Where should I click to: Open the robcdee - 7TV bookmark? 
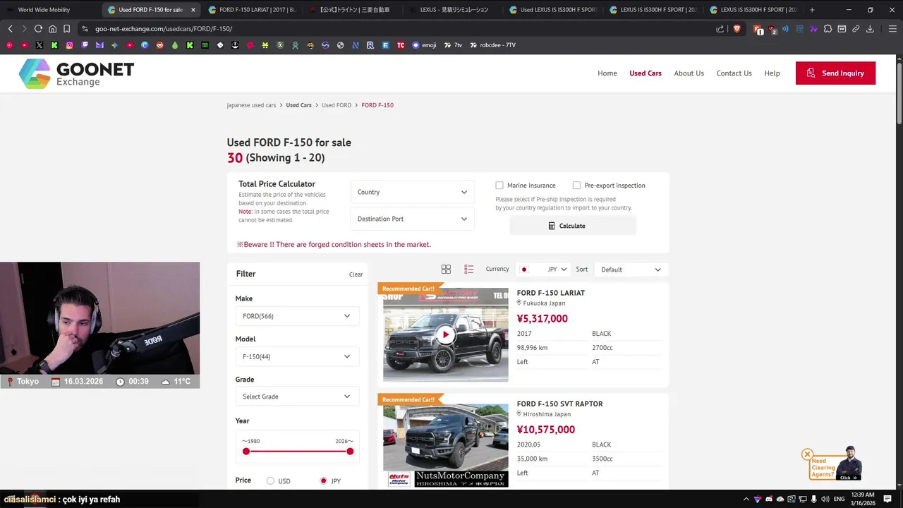(492, 45)
